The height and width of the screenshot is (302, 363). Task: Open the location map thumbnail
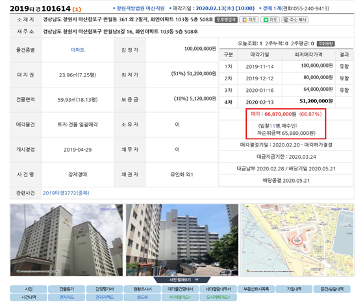point(297,240)
